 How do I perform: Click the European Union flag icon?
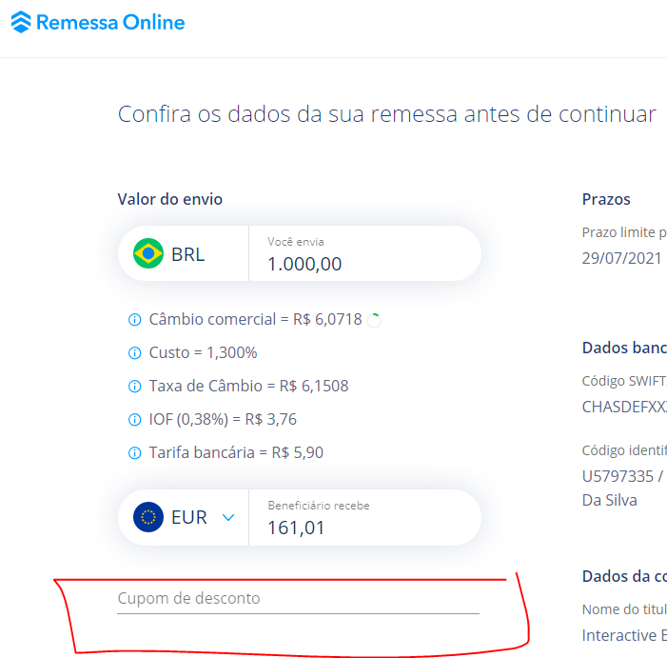(148, 518)
